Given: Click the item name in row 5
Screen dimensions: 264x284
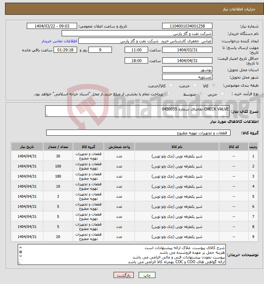Looking at the screenshot, I should pyautogui.click(x=177, y=196).
